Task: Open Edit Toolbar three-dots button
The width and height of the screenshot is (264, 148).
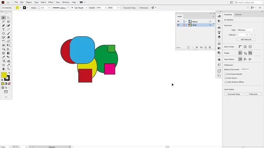Action: [x=6, y=97]
